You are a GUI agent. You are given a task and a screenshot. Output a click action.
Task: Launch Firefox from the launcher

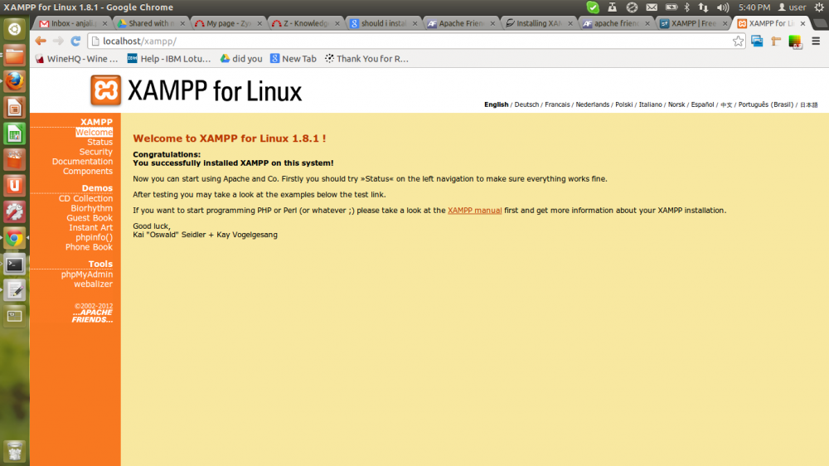14,81
